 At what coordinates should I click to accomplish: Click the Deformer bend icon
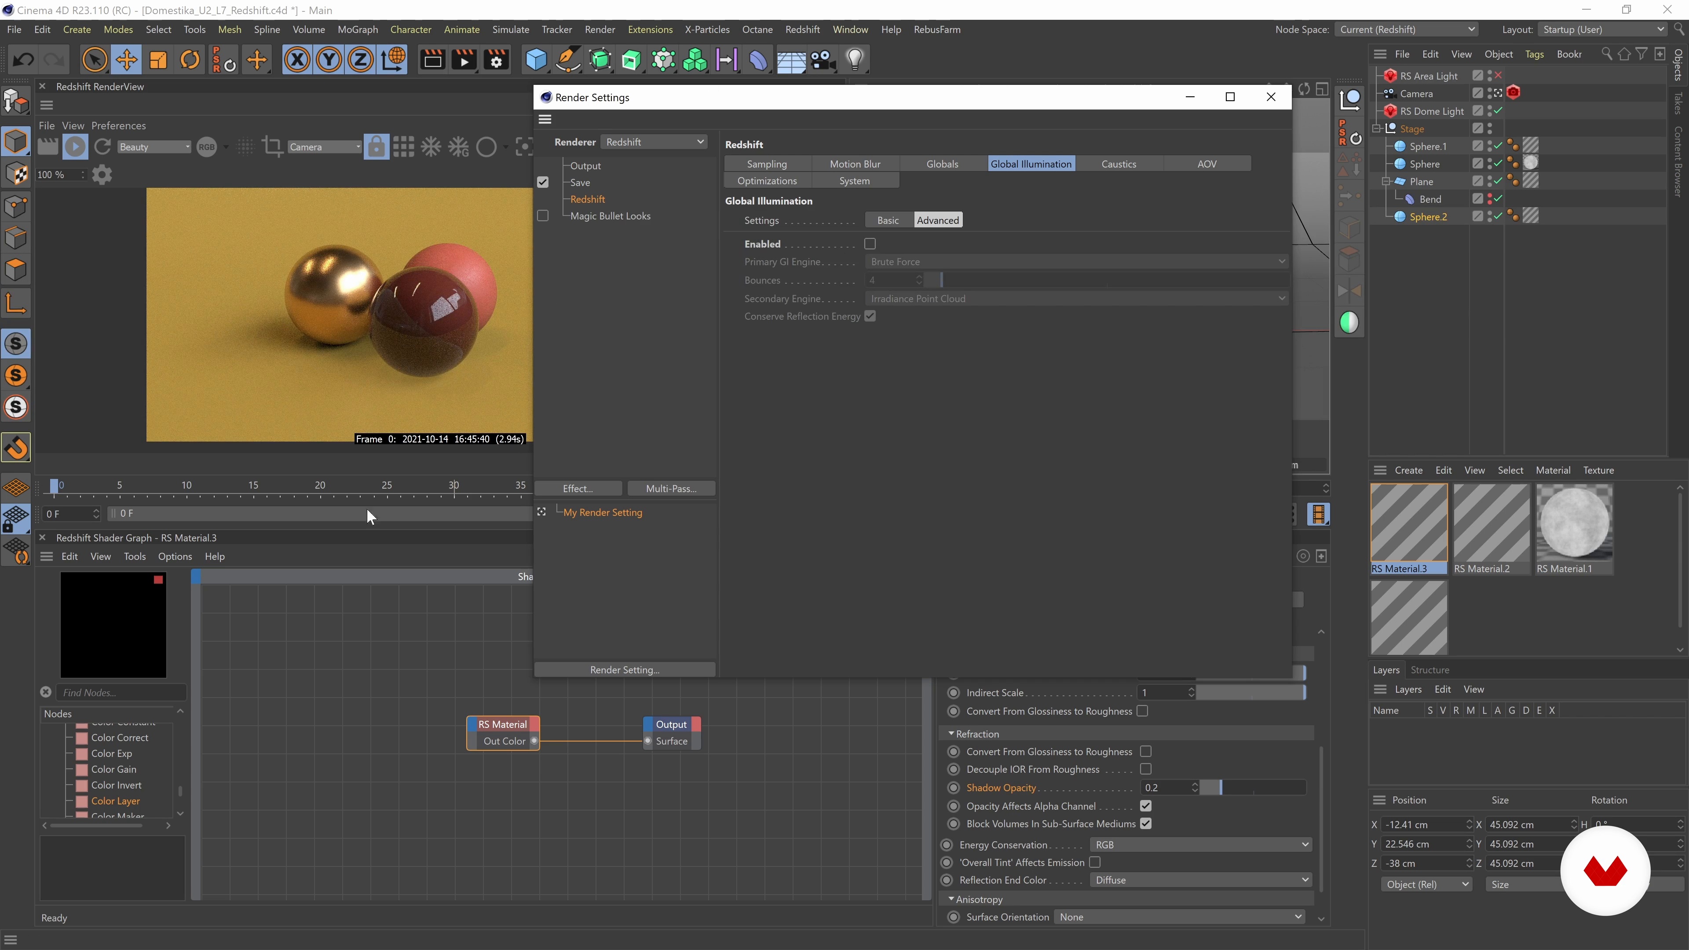pyautogui.click(x=758, y=60)
